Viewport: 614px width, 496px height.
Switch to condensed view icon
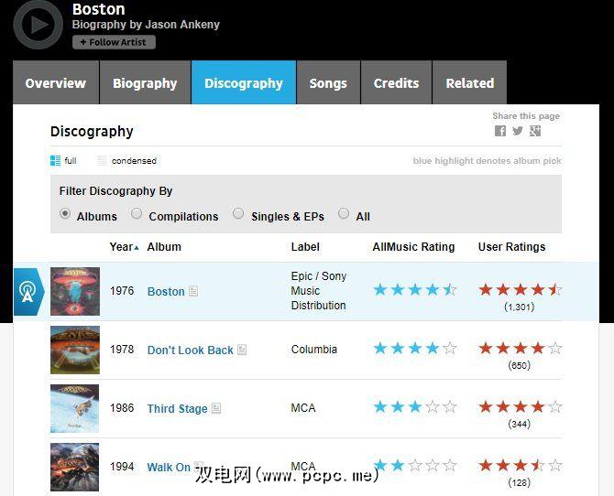[x=102, y=160]
